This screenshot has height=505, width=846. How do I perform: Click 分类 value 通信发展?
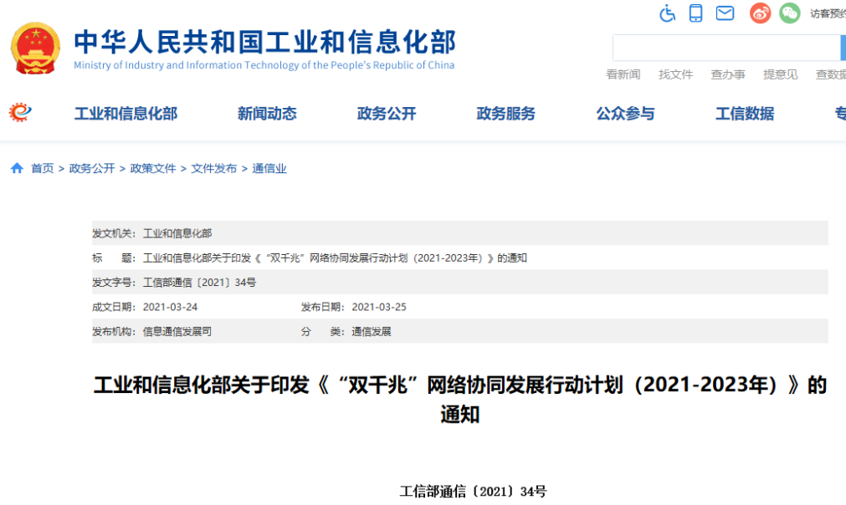click(372, 331)
